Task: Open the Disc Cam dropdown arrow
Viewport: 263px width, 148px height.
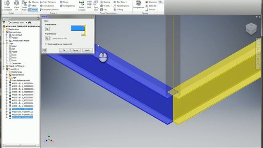Action: point(127,2)
